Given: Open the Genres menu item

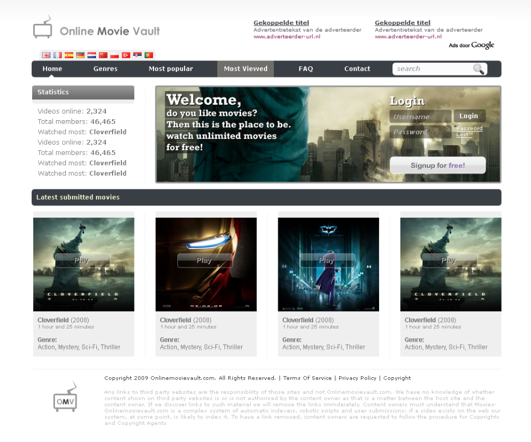Looking at the screenshot, I should pos(105,69).
